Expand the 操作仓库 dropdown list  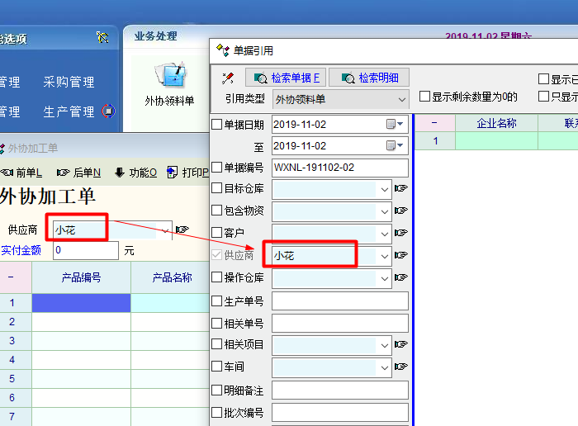385,278
